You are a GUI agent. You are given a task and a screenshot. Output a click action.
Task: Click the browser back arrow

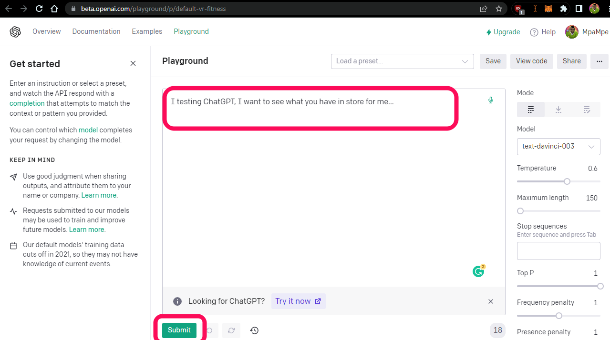(x=9, y=9)
